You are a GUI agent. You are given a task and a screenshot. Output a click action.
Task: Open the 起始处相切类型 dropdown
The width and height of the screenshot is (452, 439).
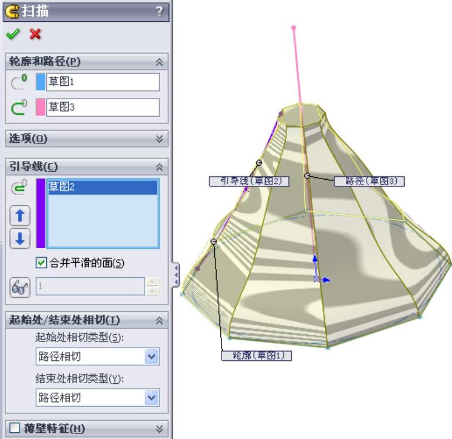(152, 356)
